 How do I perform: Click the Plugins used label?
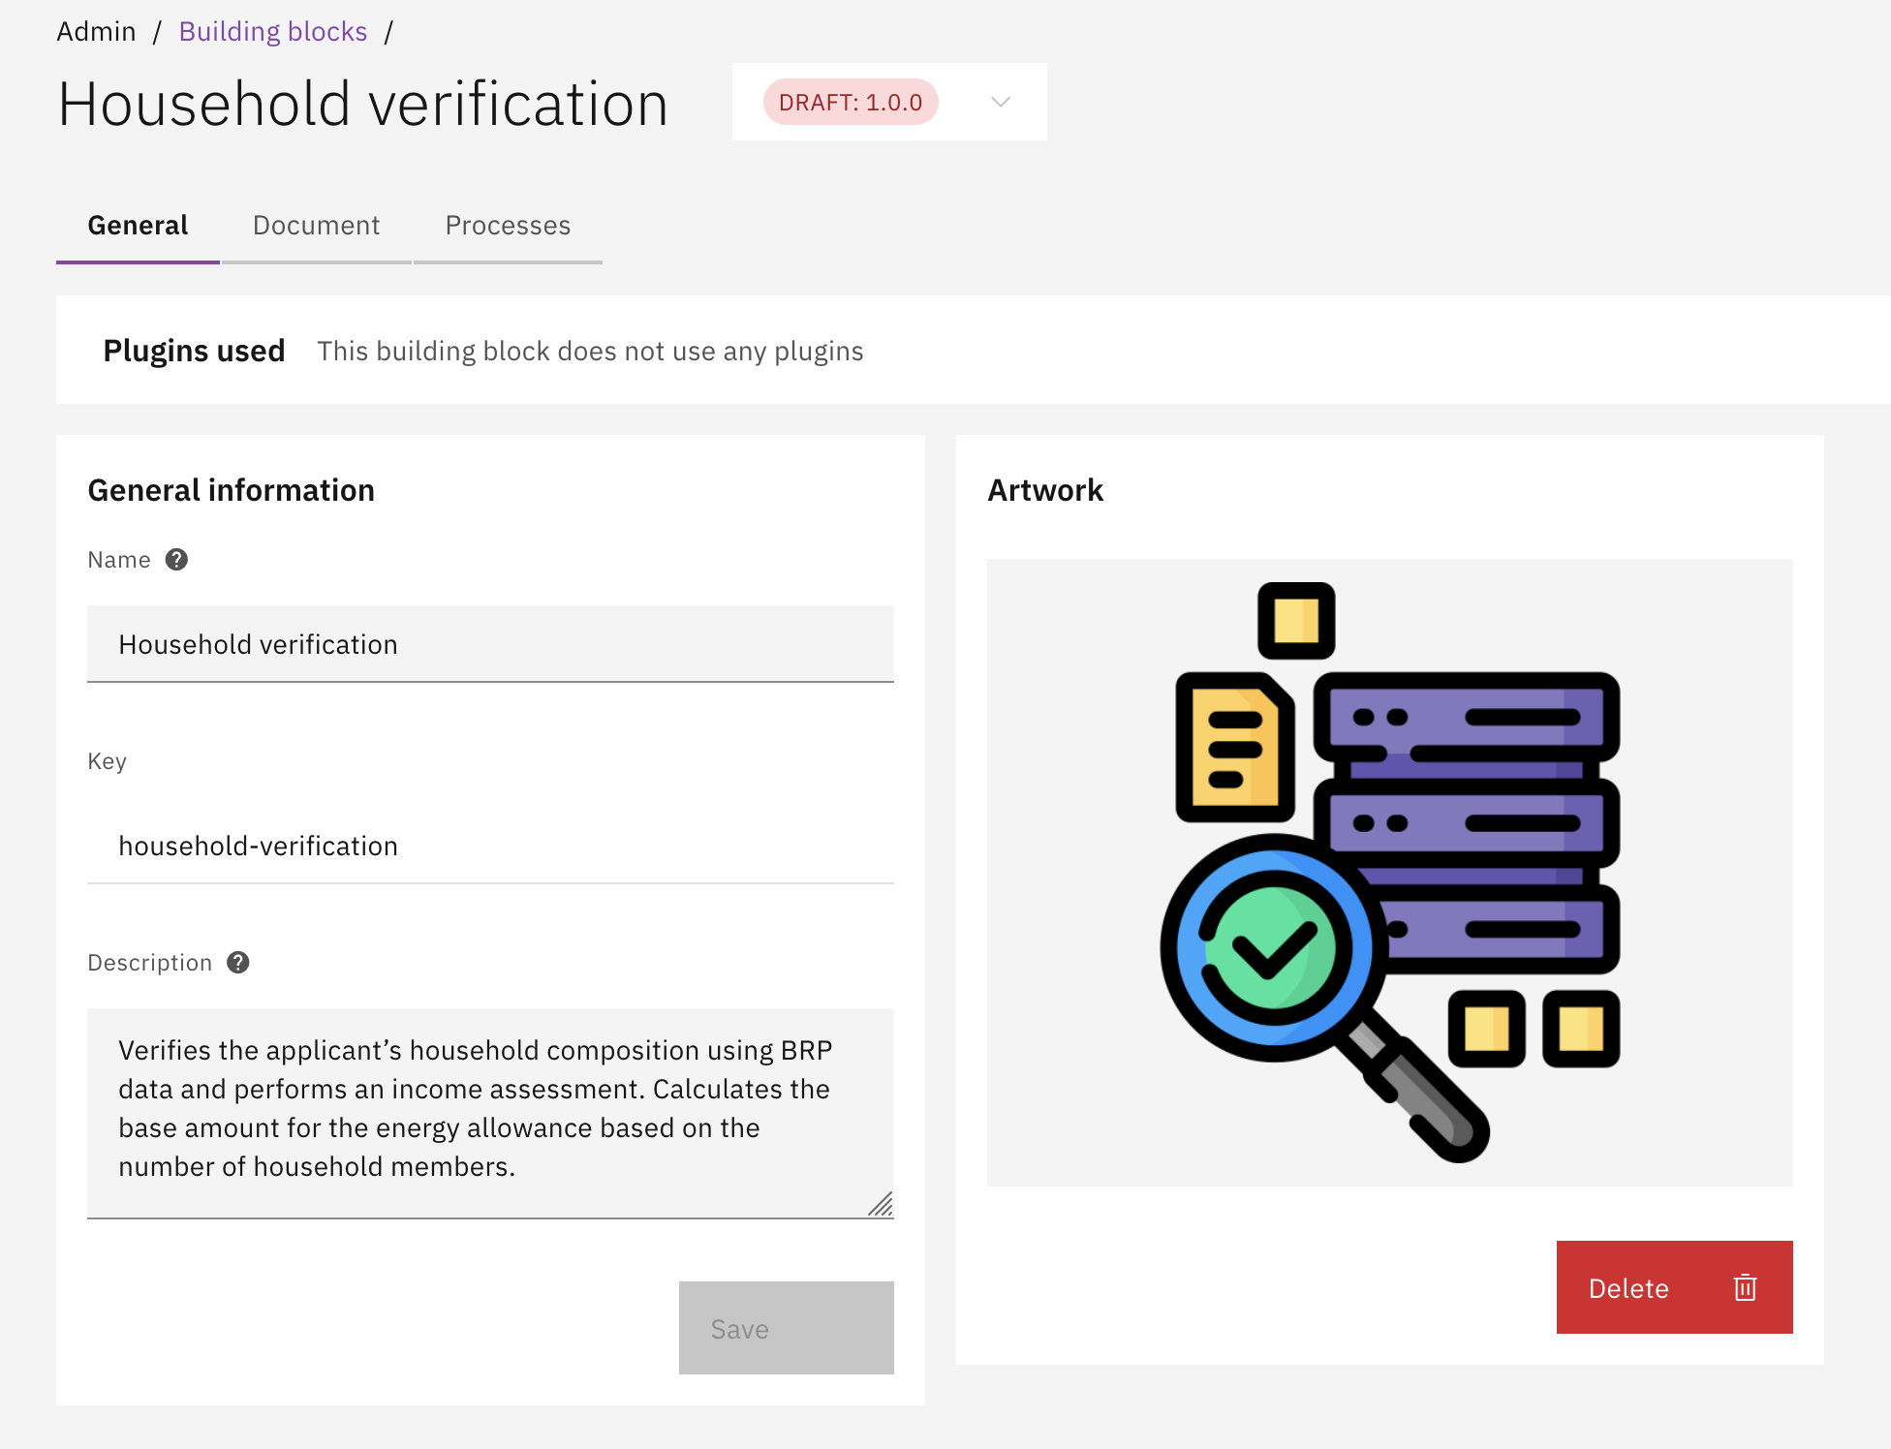point(194,351)
